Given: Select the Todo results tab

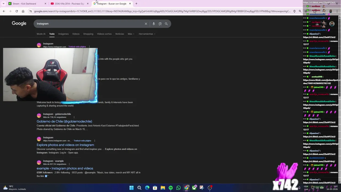Looking at the screenshot, I should 52,34.
